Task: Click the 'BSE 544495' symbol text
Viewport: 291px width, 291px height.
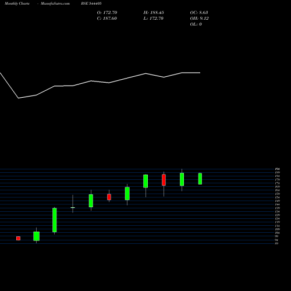Action: click(x=91, y=3)
